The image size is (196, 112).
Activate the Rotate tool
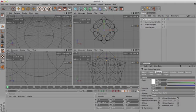(x=28, y=9)
